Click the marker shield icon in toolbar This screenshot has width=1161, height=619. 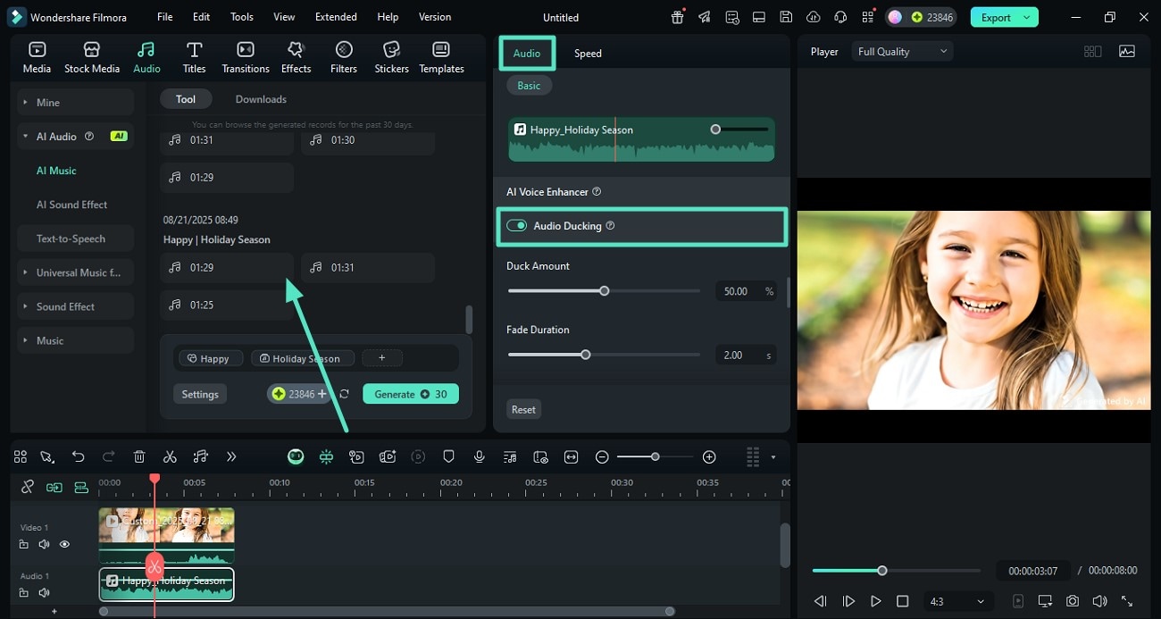(x=448, y=456)
